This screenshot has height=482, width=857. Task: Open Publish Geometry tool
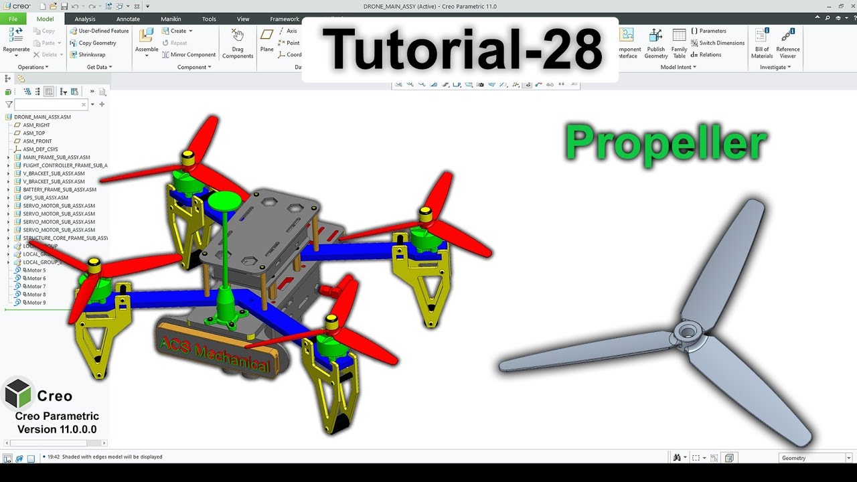click(656, 44)
